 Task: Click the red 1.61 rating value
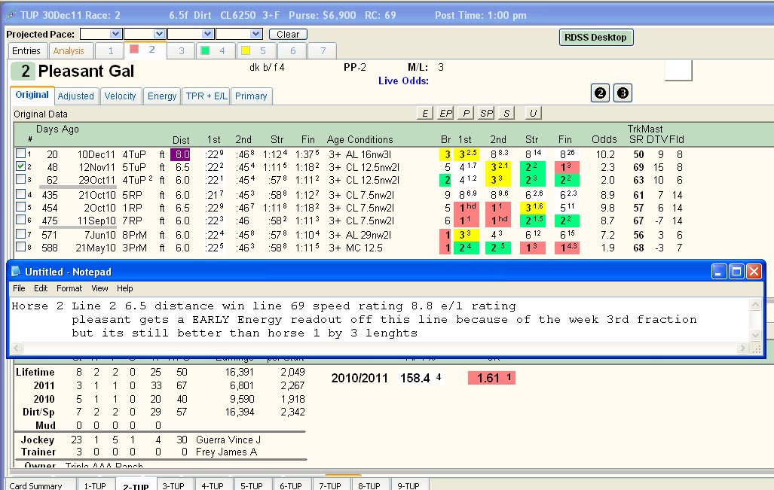pyautogui.click(x=491, y=378)
